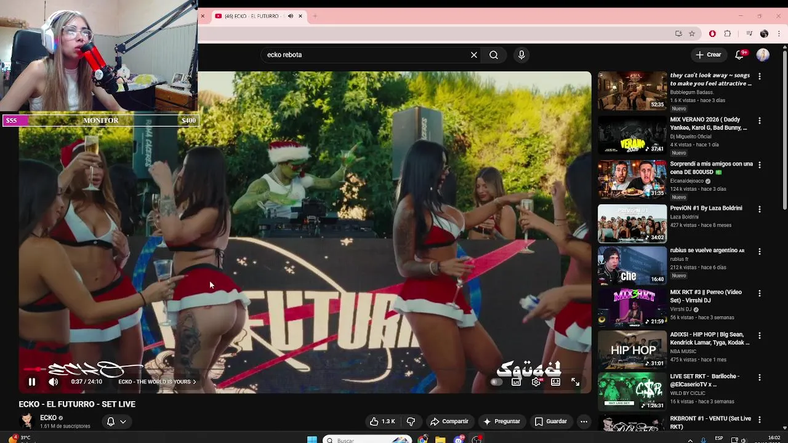The width and height of the screenshot is (788, 443).
Task: Open options for 'MIX RKT #3' video
Action: 760,293
